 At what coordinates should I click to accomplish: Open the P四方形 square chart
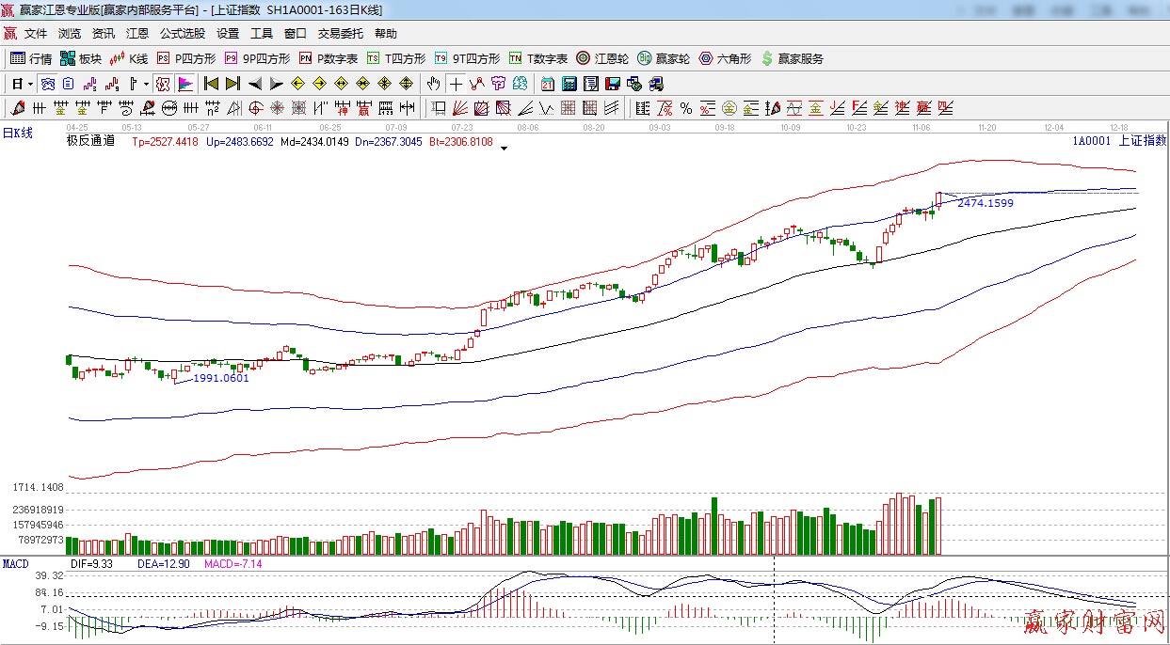pyautogui.click(x=185, y=58)
